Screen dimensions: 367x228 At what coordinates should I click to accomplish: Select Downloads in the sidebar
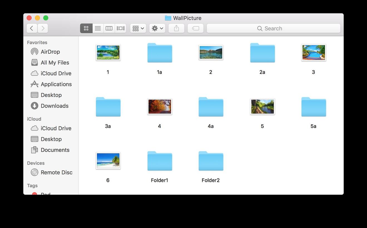[54, 106]
